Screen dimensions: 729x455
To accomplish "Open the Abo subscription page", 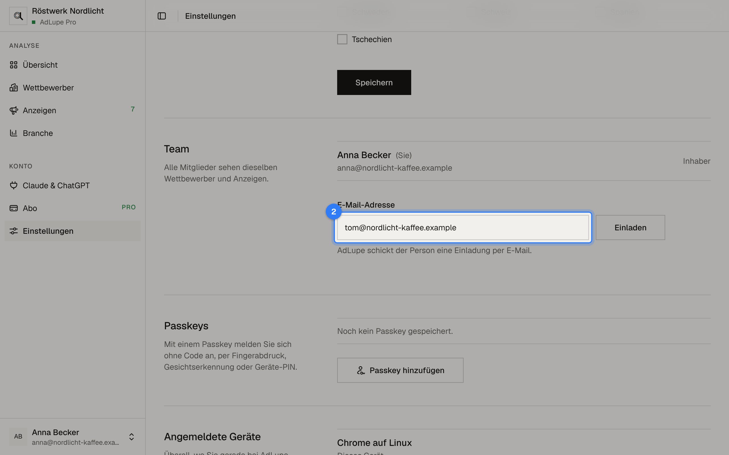I will coord(73,208).
